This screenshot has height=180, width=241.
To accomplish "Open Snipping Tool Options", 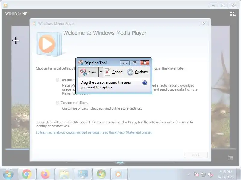I will (137, 72).
